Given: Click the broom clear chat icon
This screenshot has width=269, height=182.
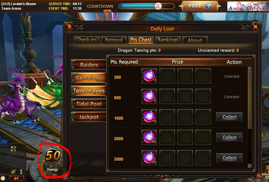Looking at the screenshot, I should [x=14, y=171].
